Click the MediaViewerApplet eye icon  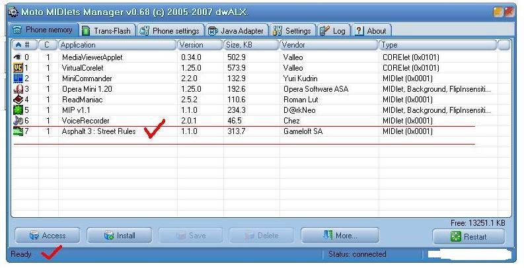[x=18, y=57]
